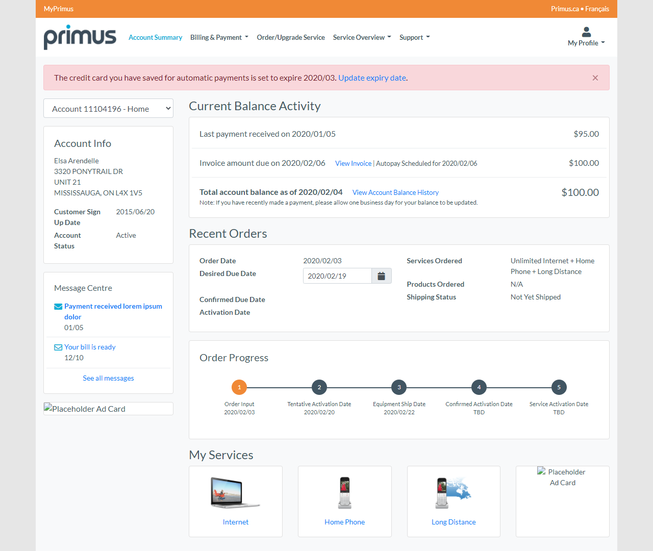Select step 2 Tentative Activation Date circle

coord(319,387)
